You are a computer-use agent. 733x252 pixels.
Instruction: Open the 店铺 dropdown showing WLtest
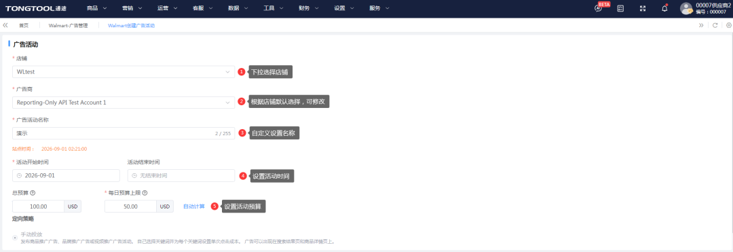click(x=124, y=72)
